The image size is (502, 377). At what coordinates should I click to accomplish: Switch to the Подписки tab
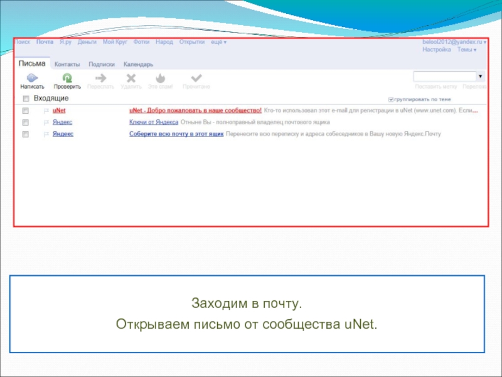pyautogui.click(x=102, y=65)
